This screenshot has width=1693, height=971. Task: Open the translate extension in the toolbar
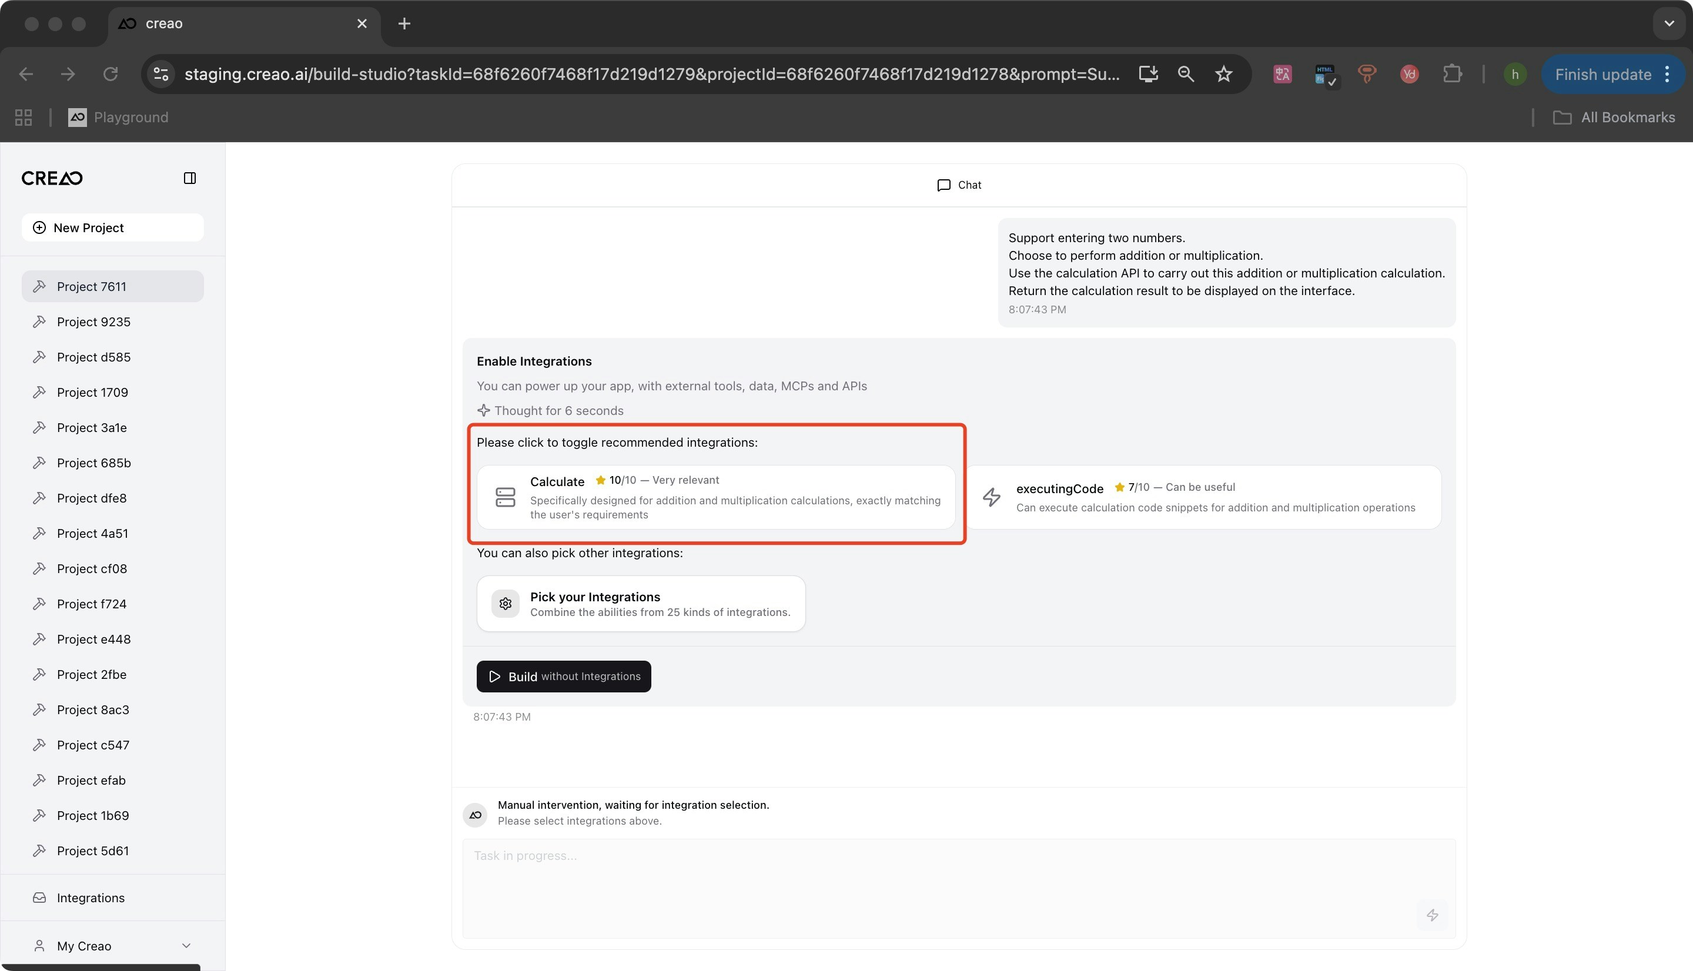pos(1282,74)
